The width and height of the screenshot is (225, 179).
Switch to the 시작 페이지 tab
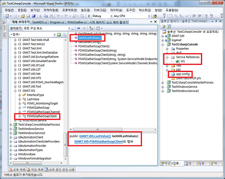pos(97,22)
